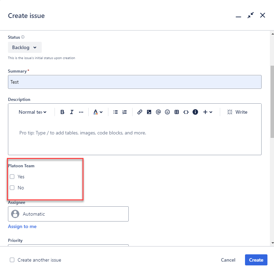Screen dimensions: 274x273
Task: Click the scrollbar down arrow
Action: 272,243
